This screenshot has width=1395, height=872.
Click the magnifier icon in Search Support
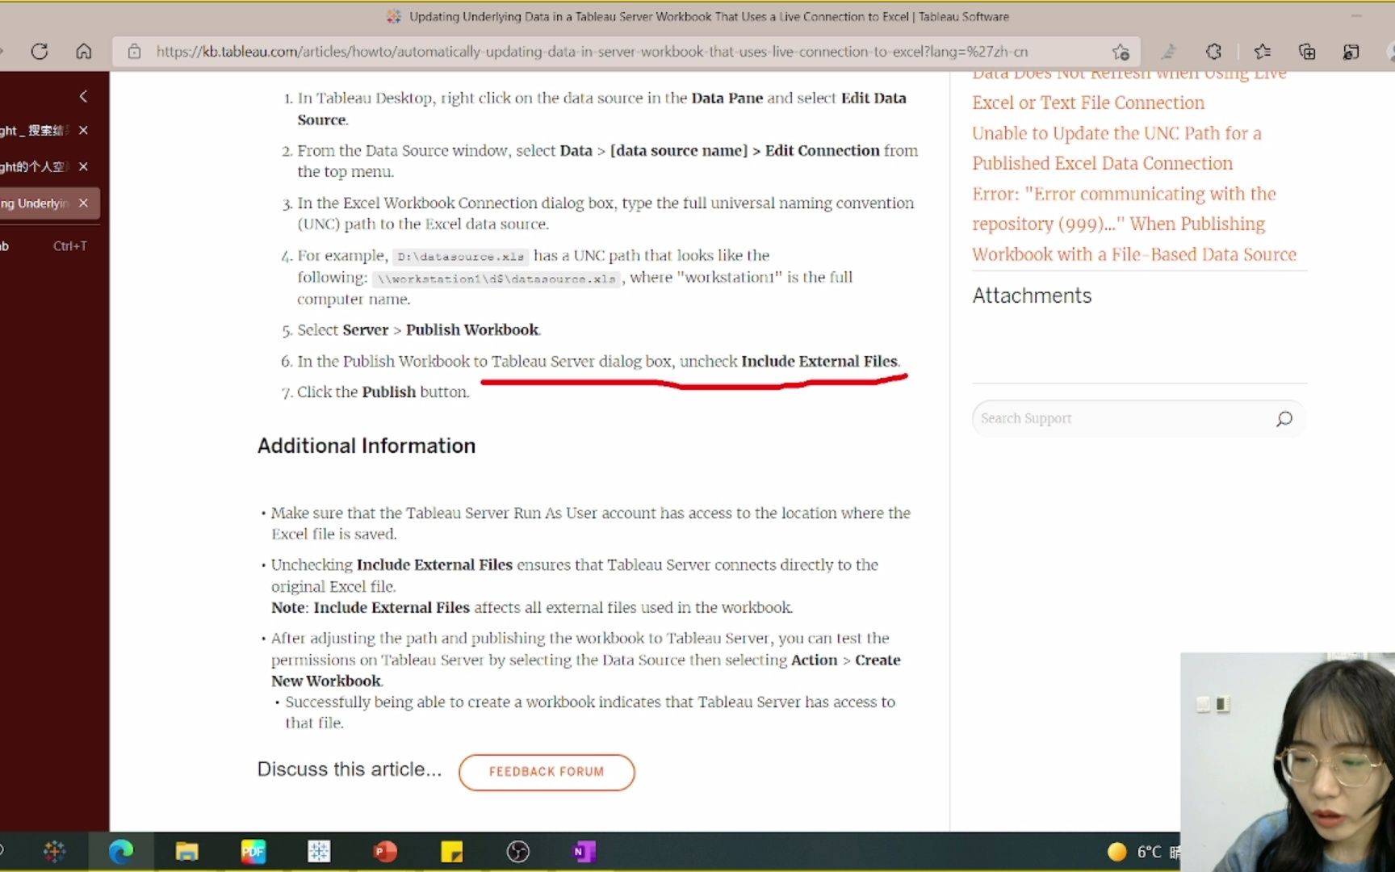[1284, 418]
